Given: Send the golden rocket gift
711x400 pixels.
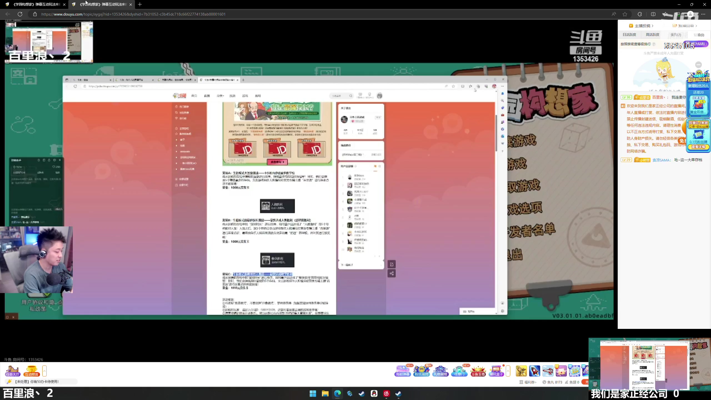Looking at the screenshot, I should [521, 371].
